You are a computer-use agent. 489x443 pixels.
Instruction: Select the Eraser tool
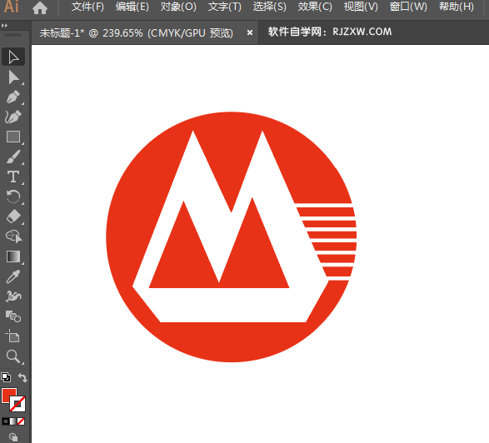(x=13, y=217)
